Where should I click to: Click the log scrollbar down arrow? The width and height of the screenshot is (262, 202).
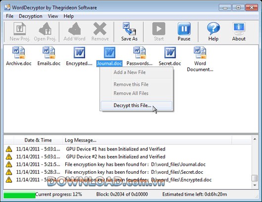click(255, 185)
